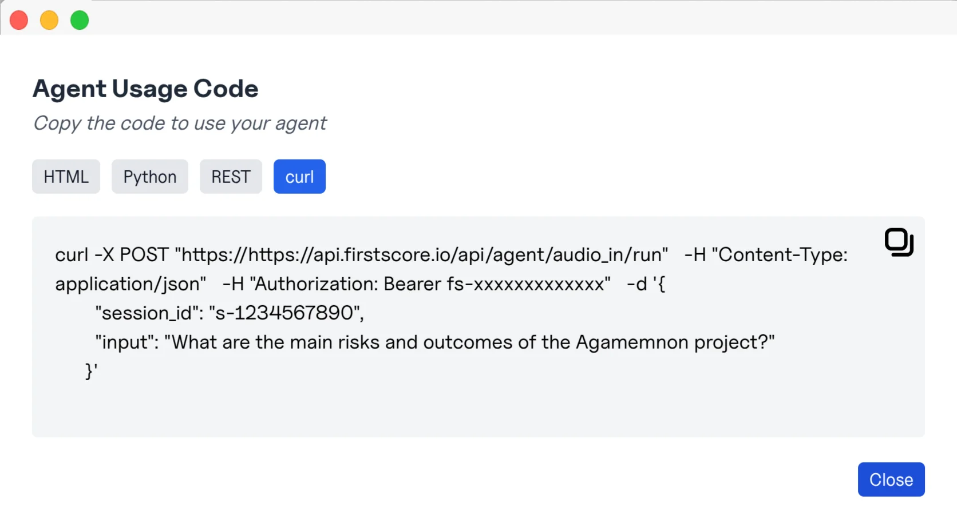
Task: Select the active curl tab
Action: 299,177
